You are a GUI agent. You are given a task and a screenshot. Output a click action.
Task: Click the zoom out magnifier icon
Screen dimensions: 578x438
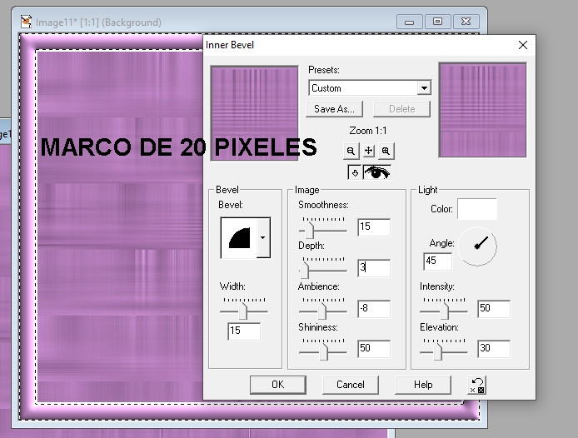351,151
